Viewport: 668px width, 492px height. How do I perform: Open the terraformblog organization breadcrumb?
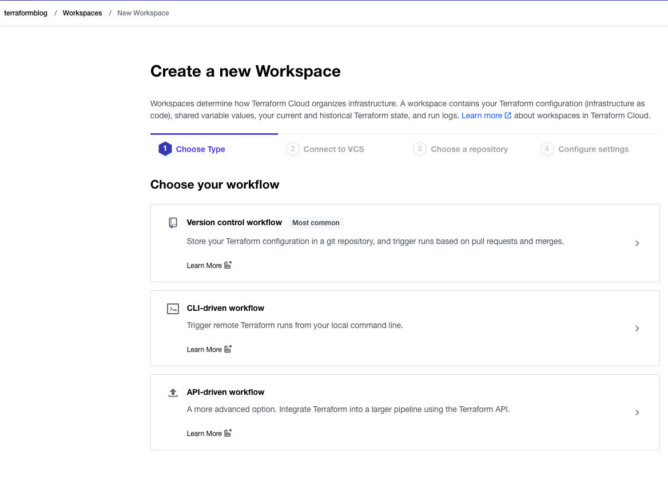click(26, 13)
